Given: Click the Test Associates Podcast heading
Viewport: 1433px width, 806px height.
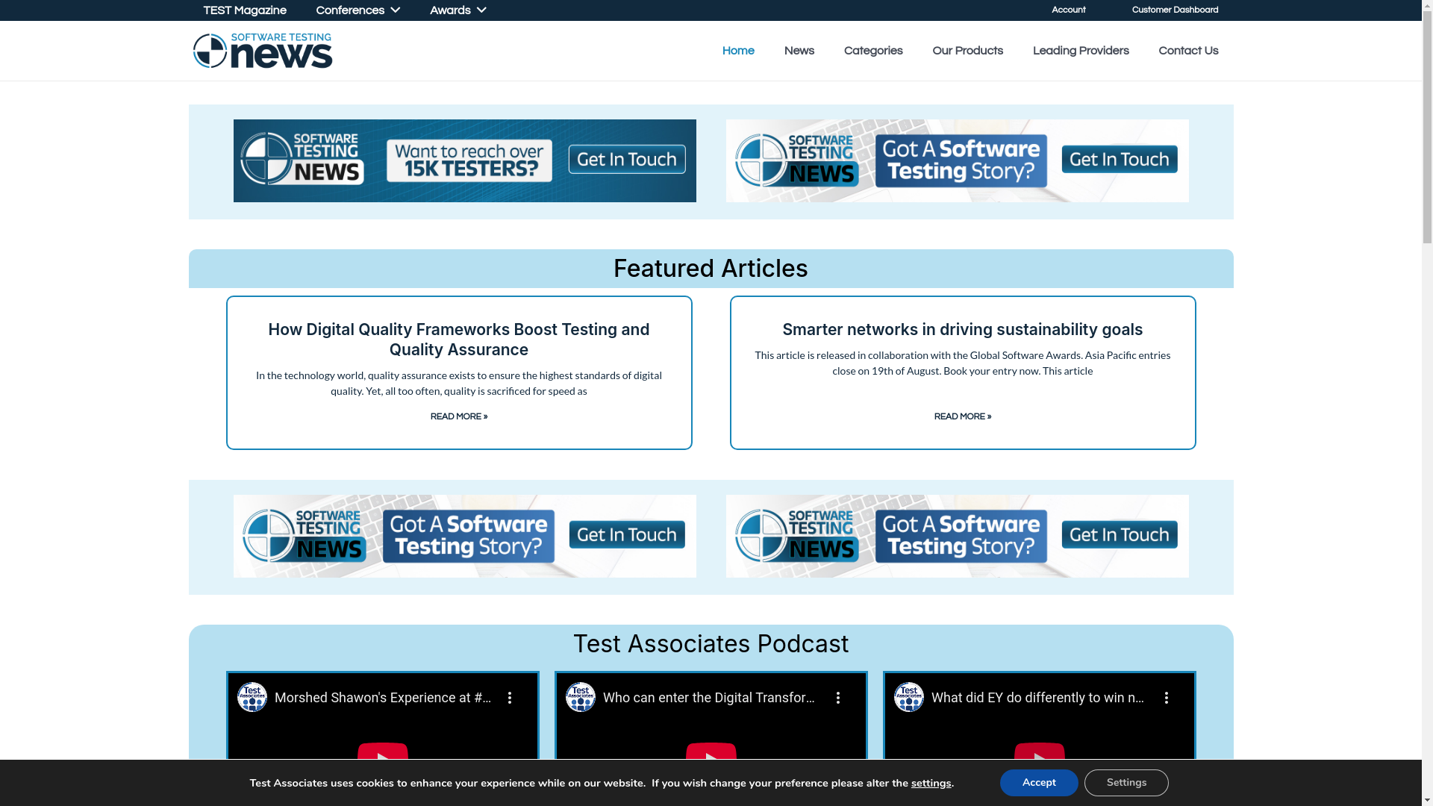Looking at the screenshot, I should (x=711, y=644).
